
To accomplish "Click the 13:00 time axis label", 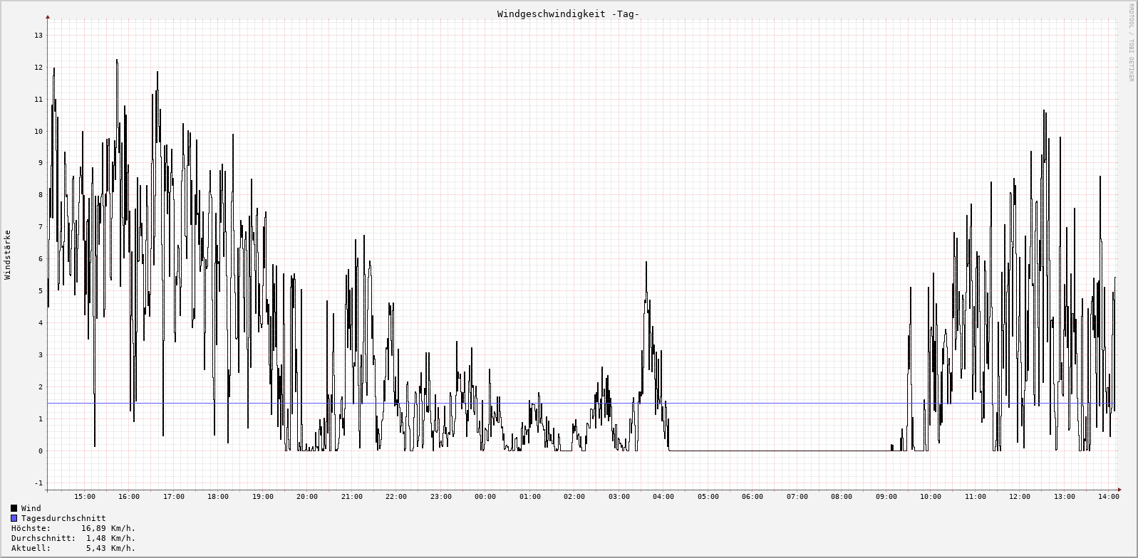I will [x=1065, y=497].
